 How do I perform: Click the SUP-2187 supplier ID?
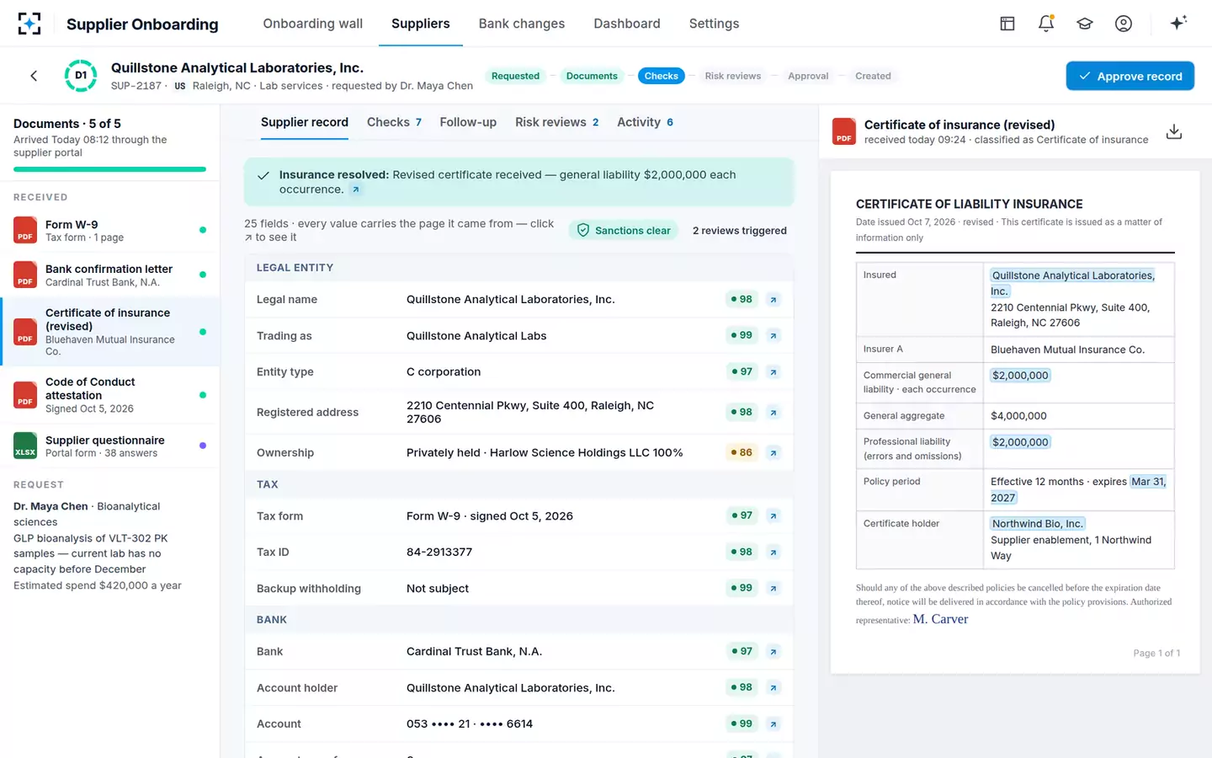click(x=136, y=86)
